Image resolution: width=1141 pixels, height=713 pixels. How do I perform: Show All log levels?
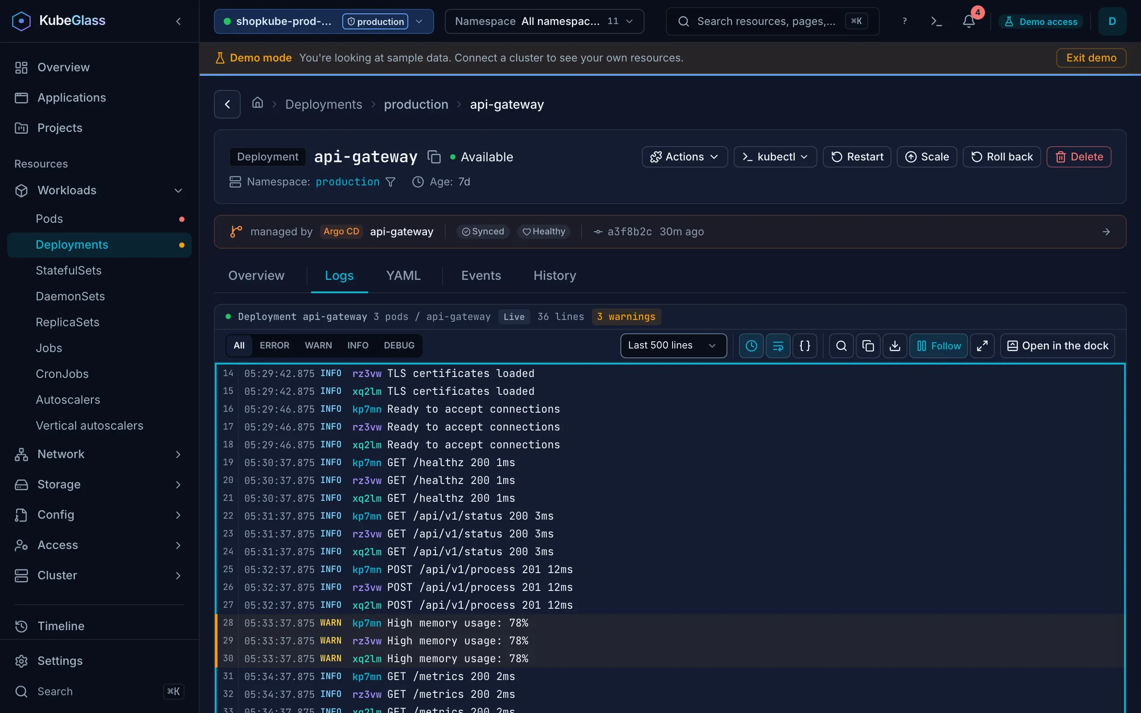[x=239, y=345]
